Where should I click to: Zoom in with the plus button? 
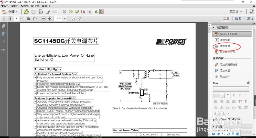(x=50, y=19)
